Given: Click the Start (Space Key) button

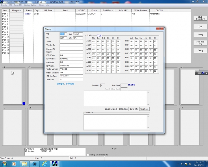Looking at the screenshot, I should 200,18.
